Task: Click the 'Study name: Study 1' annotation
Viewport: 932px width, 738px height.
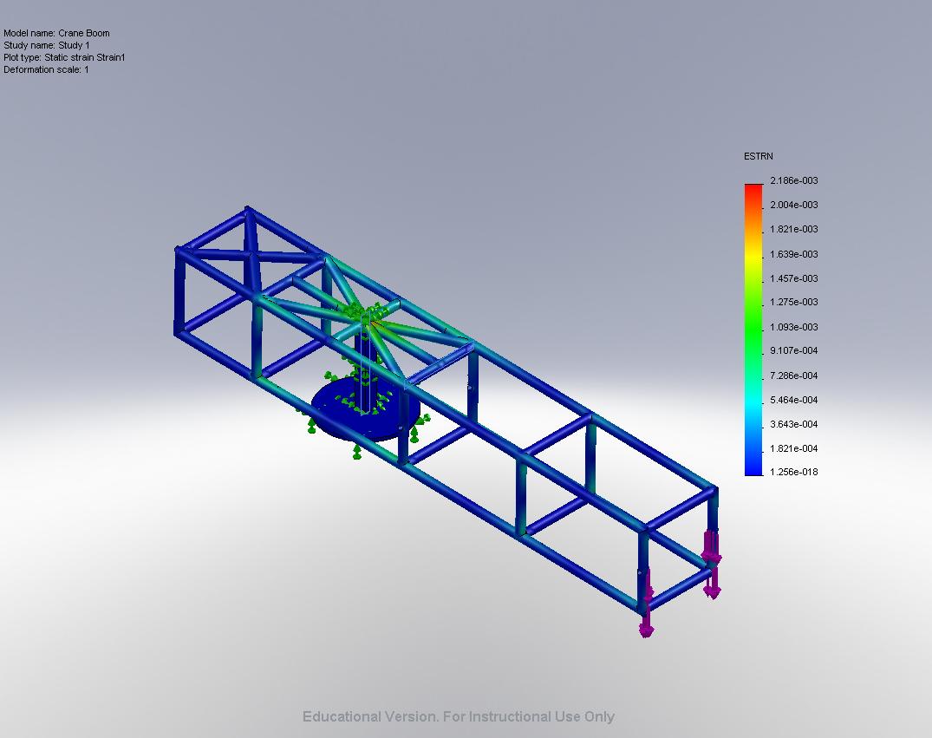Action: coord(47,45)
